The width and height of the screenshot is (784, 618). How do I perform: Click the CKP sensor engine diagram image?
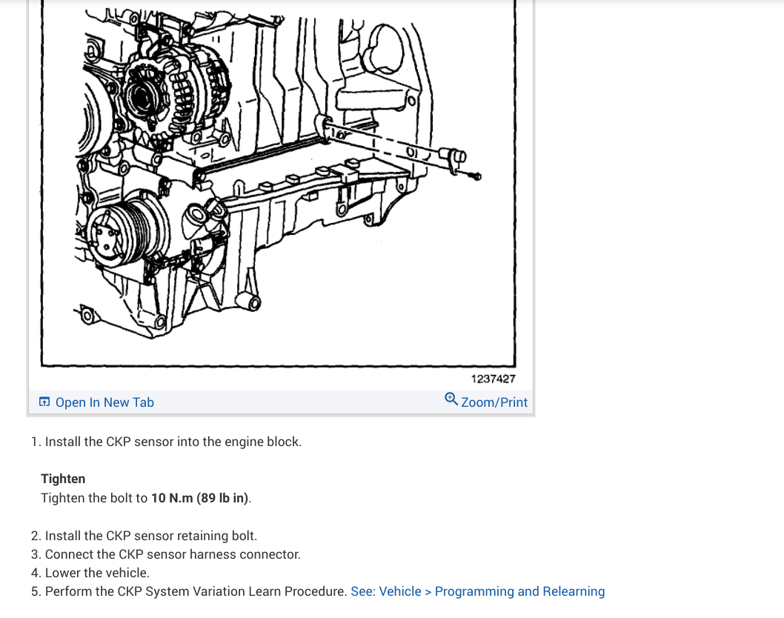(x=278, y=183)
